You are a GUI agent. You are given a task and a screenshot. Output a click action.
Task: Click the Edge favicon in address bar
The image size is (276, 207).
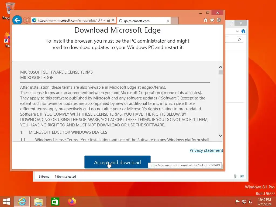tap(34, 20)
